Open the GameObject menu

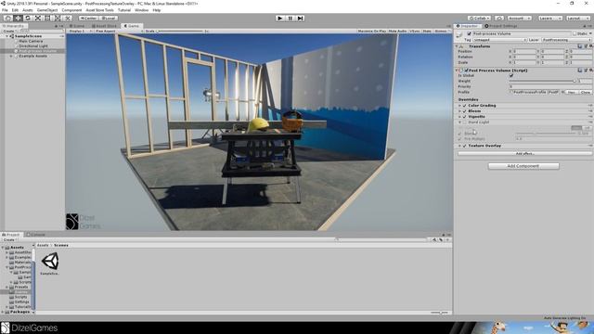[47, 10]
